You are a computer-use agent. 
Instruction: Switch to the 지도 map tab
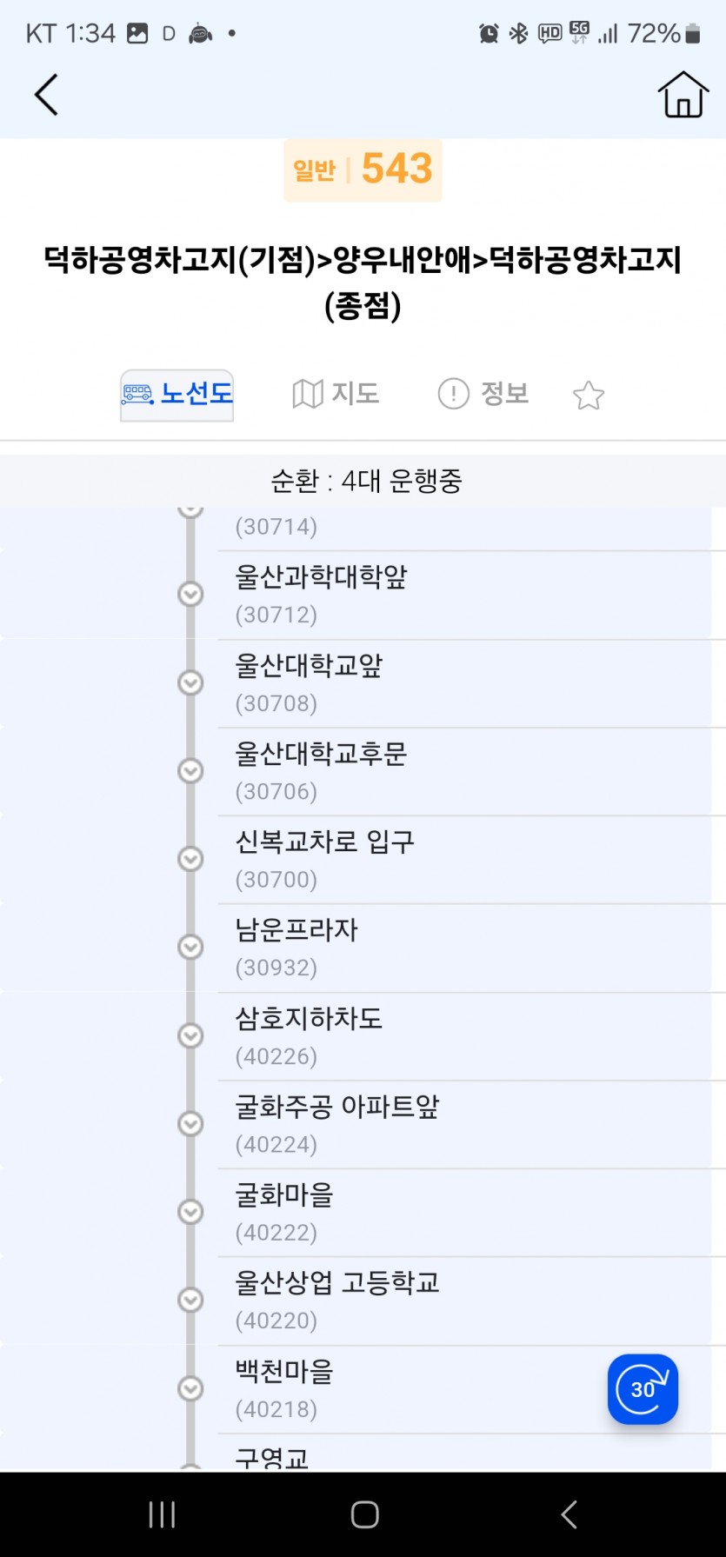tap(336, 394)
